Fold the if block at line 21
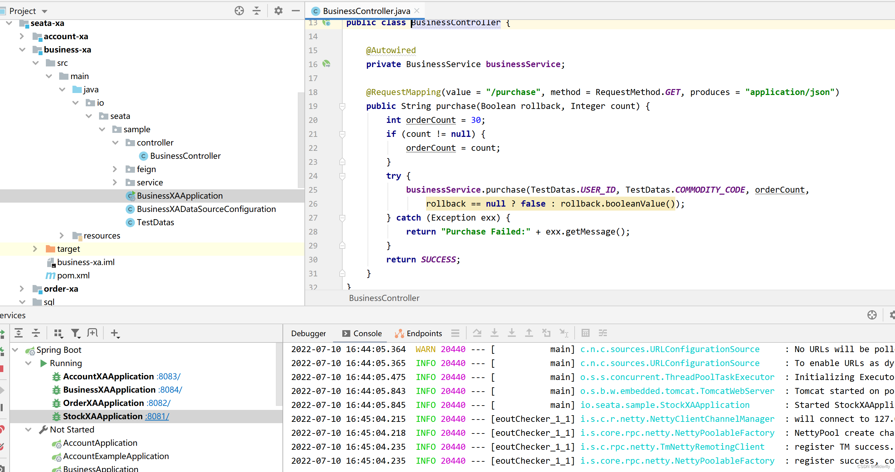Image resolution: width=895 pixels, height=472 pixels. tap(342, 134)
